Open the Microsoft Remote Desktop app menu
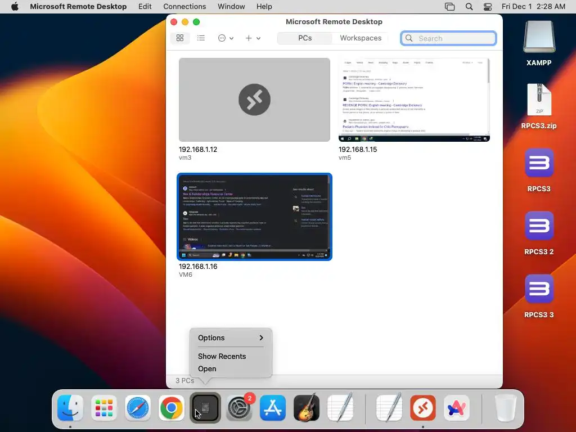The width and height of the screenshot is (576, 432). pyautogui.click(x=78, y=7)
